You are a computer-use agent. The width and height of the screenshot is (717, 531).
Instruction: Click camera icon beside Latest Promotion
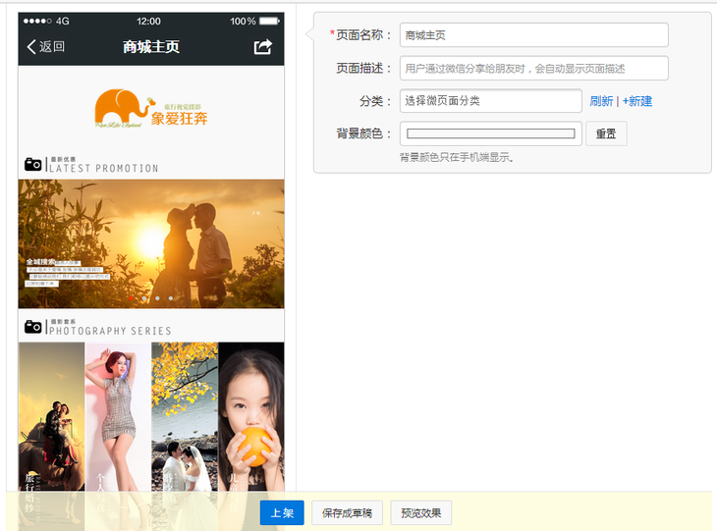(33, 164)
